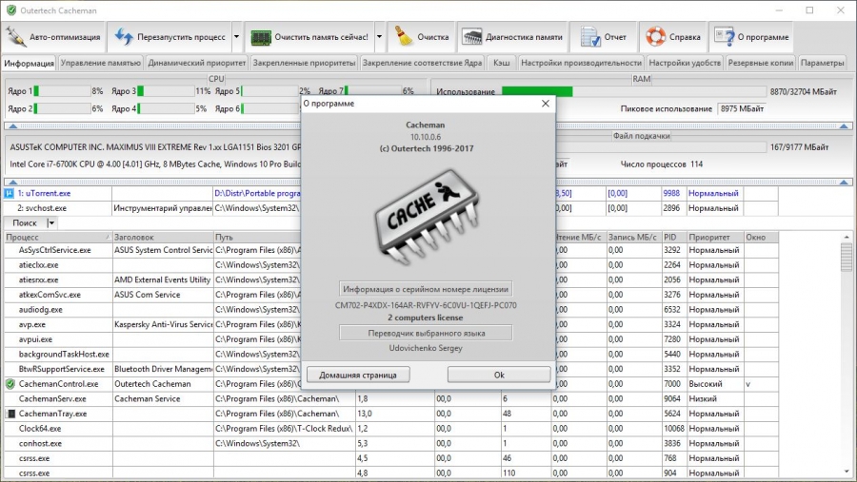Collapse RAM panel using right blue triangle
This screenshot has height=482, width=857.
pyautogui.click(x=844, y=126)
